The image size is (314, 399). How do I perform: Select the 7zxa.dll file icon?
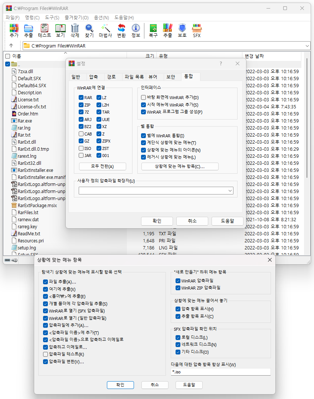point(14,71)
